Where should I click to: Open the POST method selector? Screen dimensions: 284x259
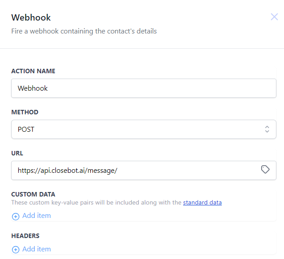(144, 129)
